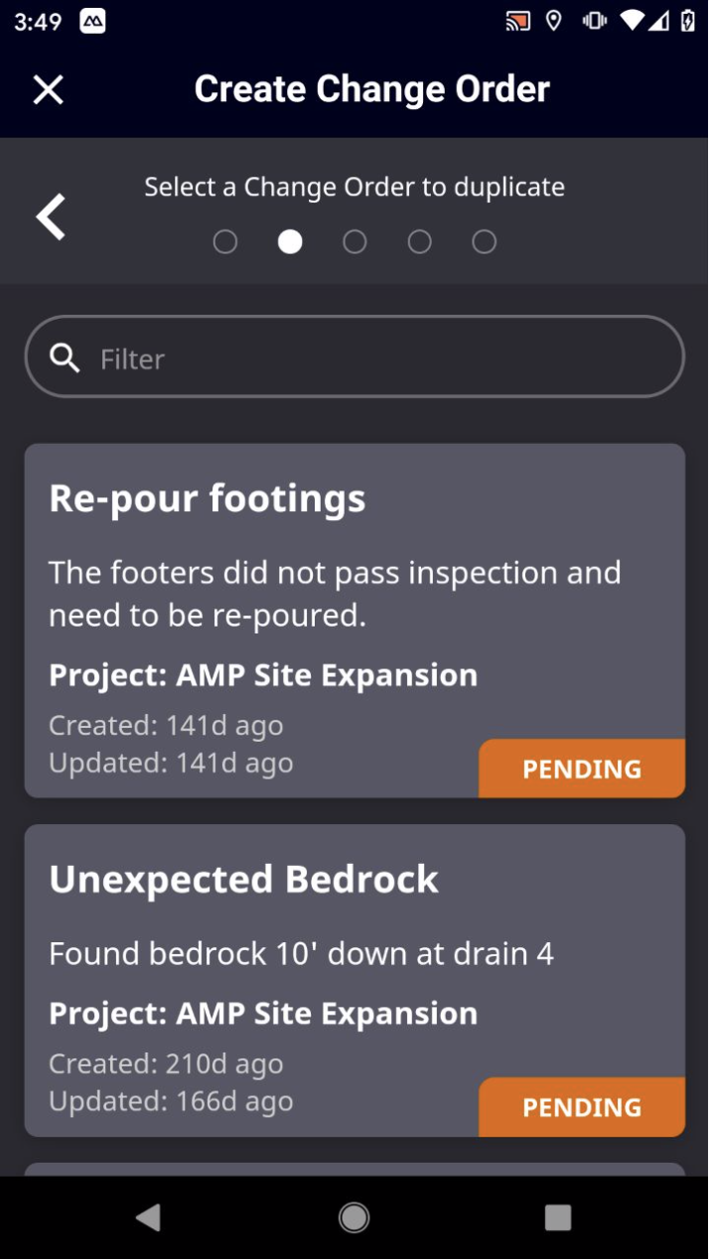Click the Filter text field

354,356
